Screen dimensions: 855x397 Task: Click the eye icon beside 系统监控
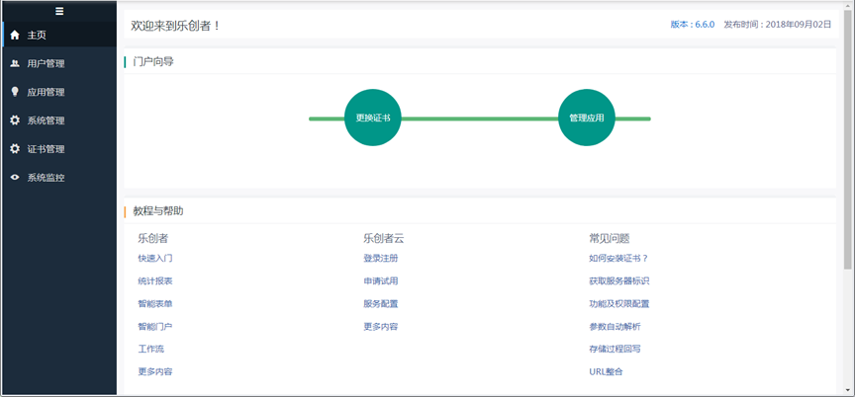[x=15, y=178]
